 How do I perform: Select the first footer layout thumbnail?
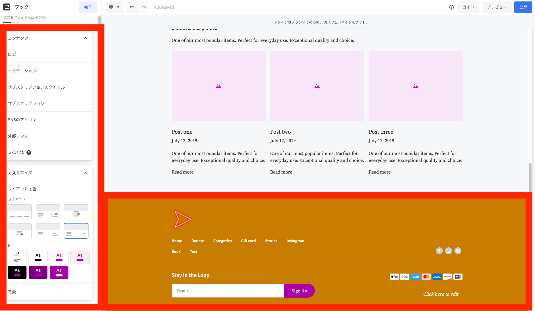coord(19,212)
